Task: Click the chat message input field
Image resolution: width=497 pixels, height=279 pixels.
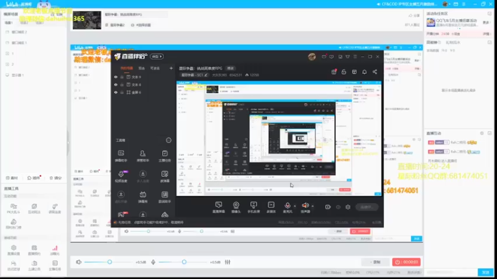Action: coord(452,272)
